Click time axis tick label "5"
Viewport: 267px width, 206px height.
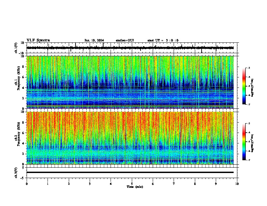132,184
